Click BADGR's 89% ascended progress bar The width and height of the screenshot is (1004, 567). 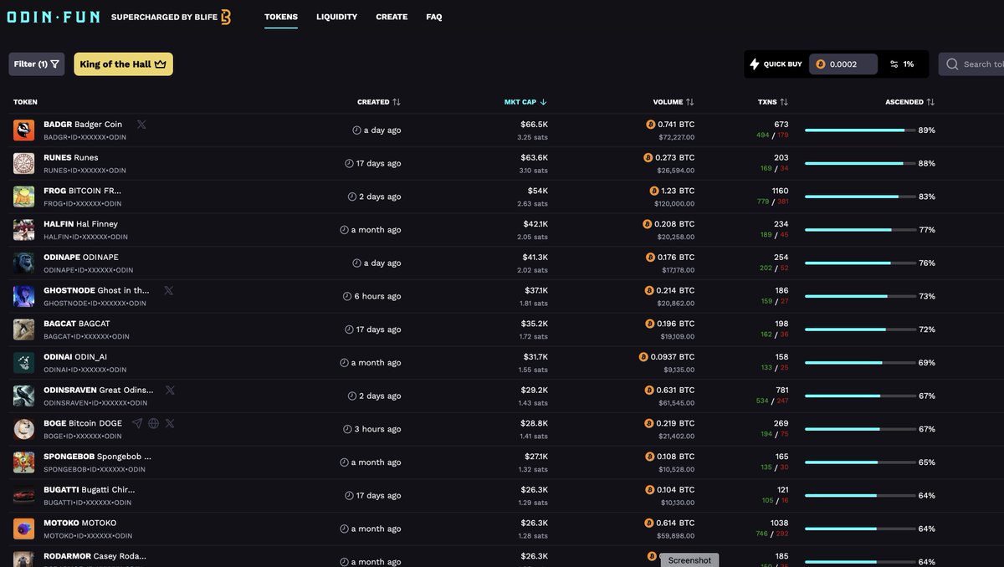tap(860, 130)
